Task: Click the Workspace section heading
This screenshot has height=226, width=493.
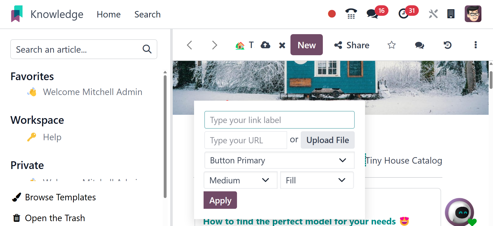Action: tap(37, 120)
